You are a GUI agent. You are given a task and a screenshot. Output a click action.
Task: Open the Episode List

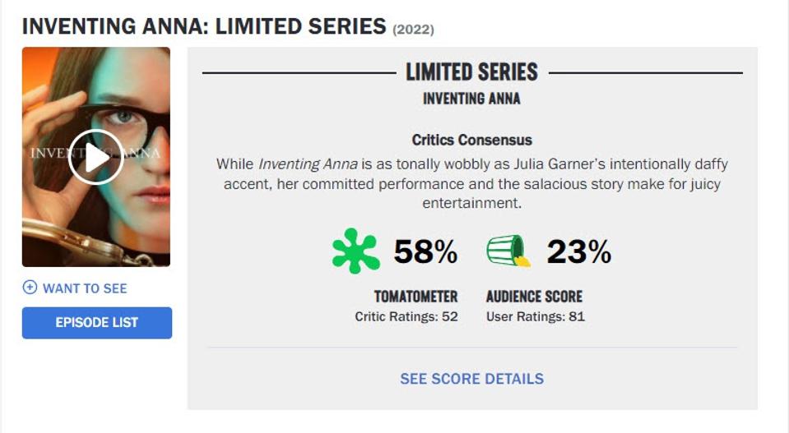(x=97, y=323)
